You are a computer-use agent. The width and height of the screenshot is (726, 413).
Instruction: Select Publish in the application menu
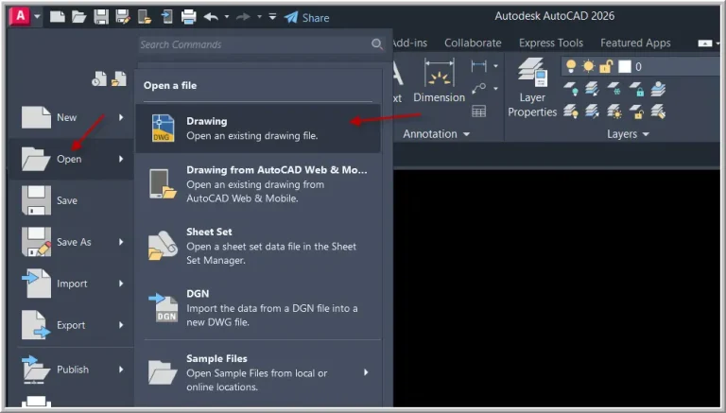pos(72,370)
